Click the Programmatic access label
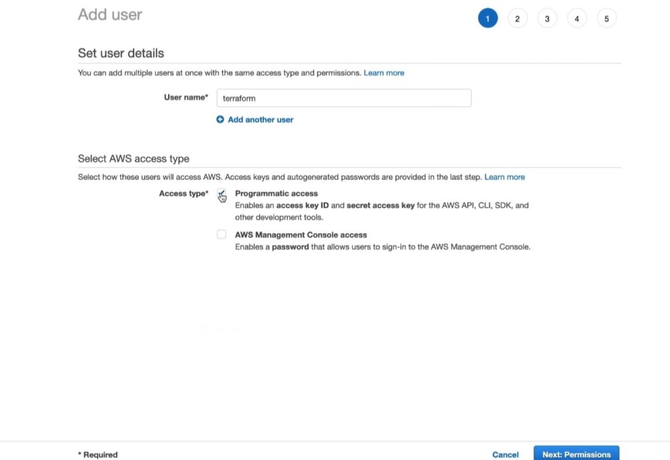Image resolution: width=670 pixels, height=460 pixels. (x=277, y=193)
